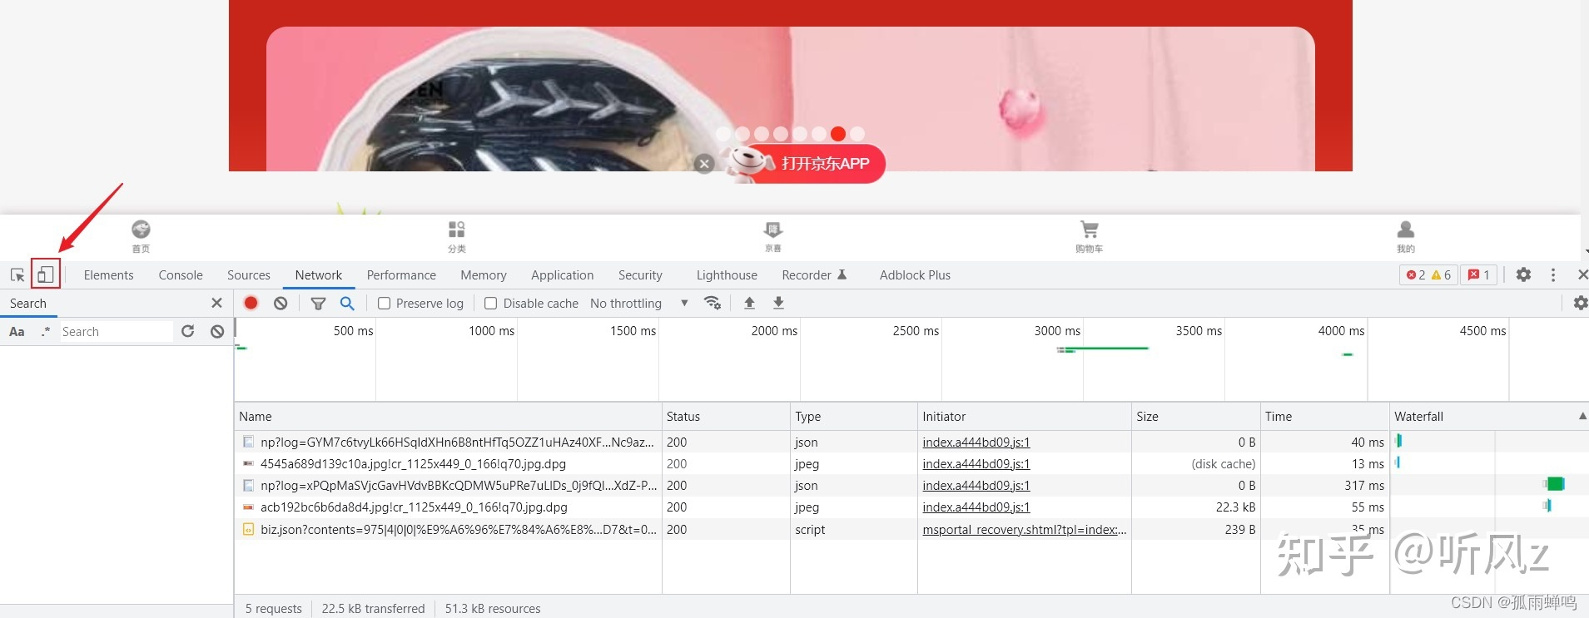
Task: Sort by the Status column header
Action: 726,416
